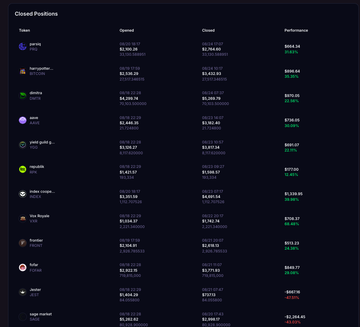Open the republik token name

pos(37,167)
